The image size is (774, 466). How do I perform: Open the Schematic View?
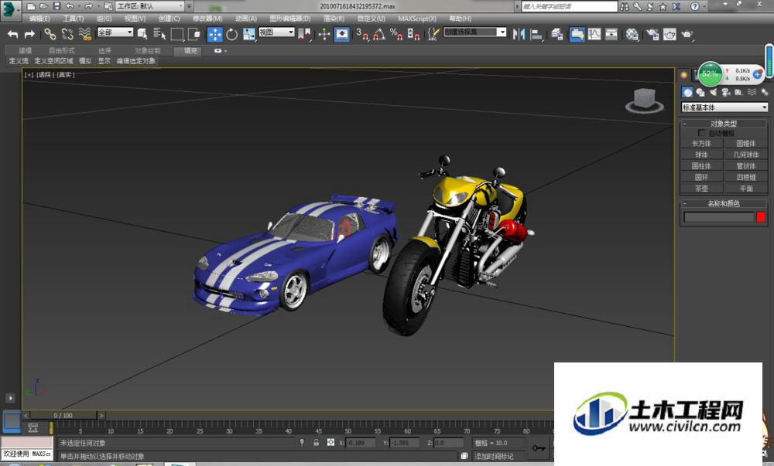[611, 34]
